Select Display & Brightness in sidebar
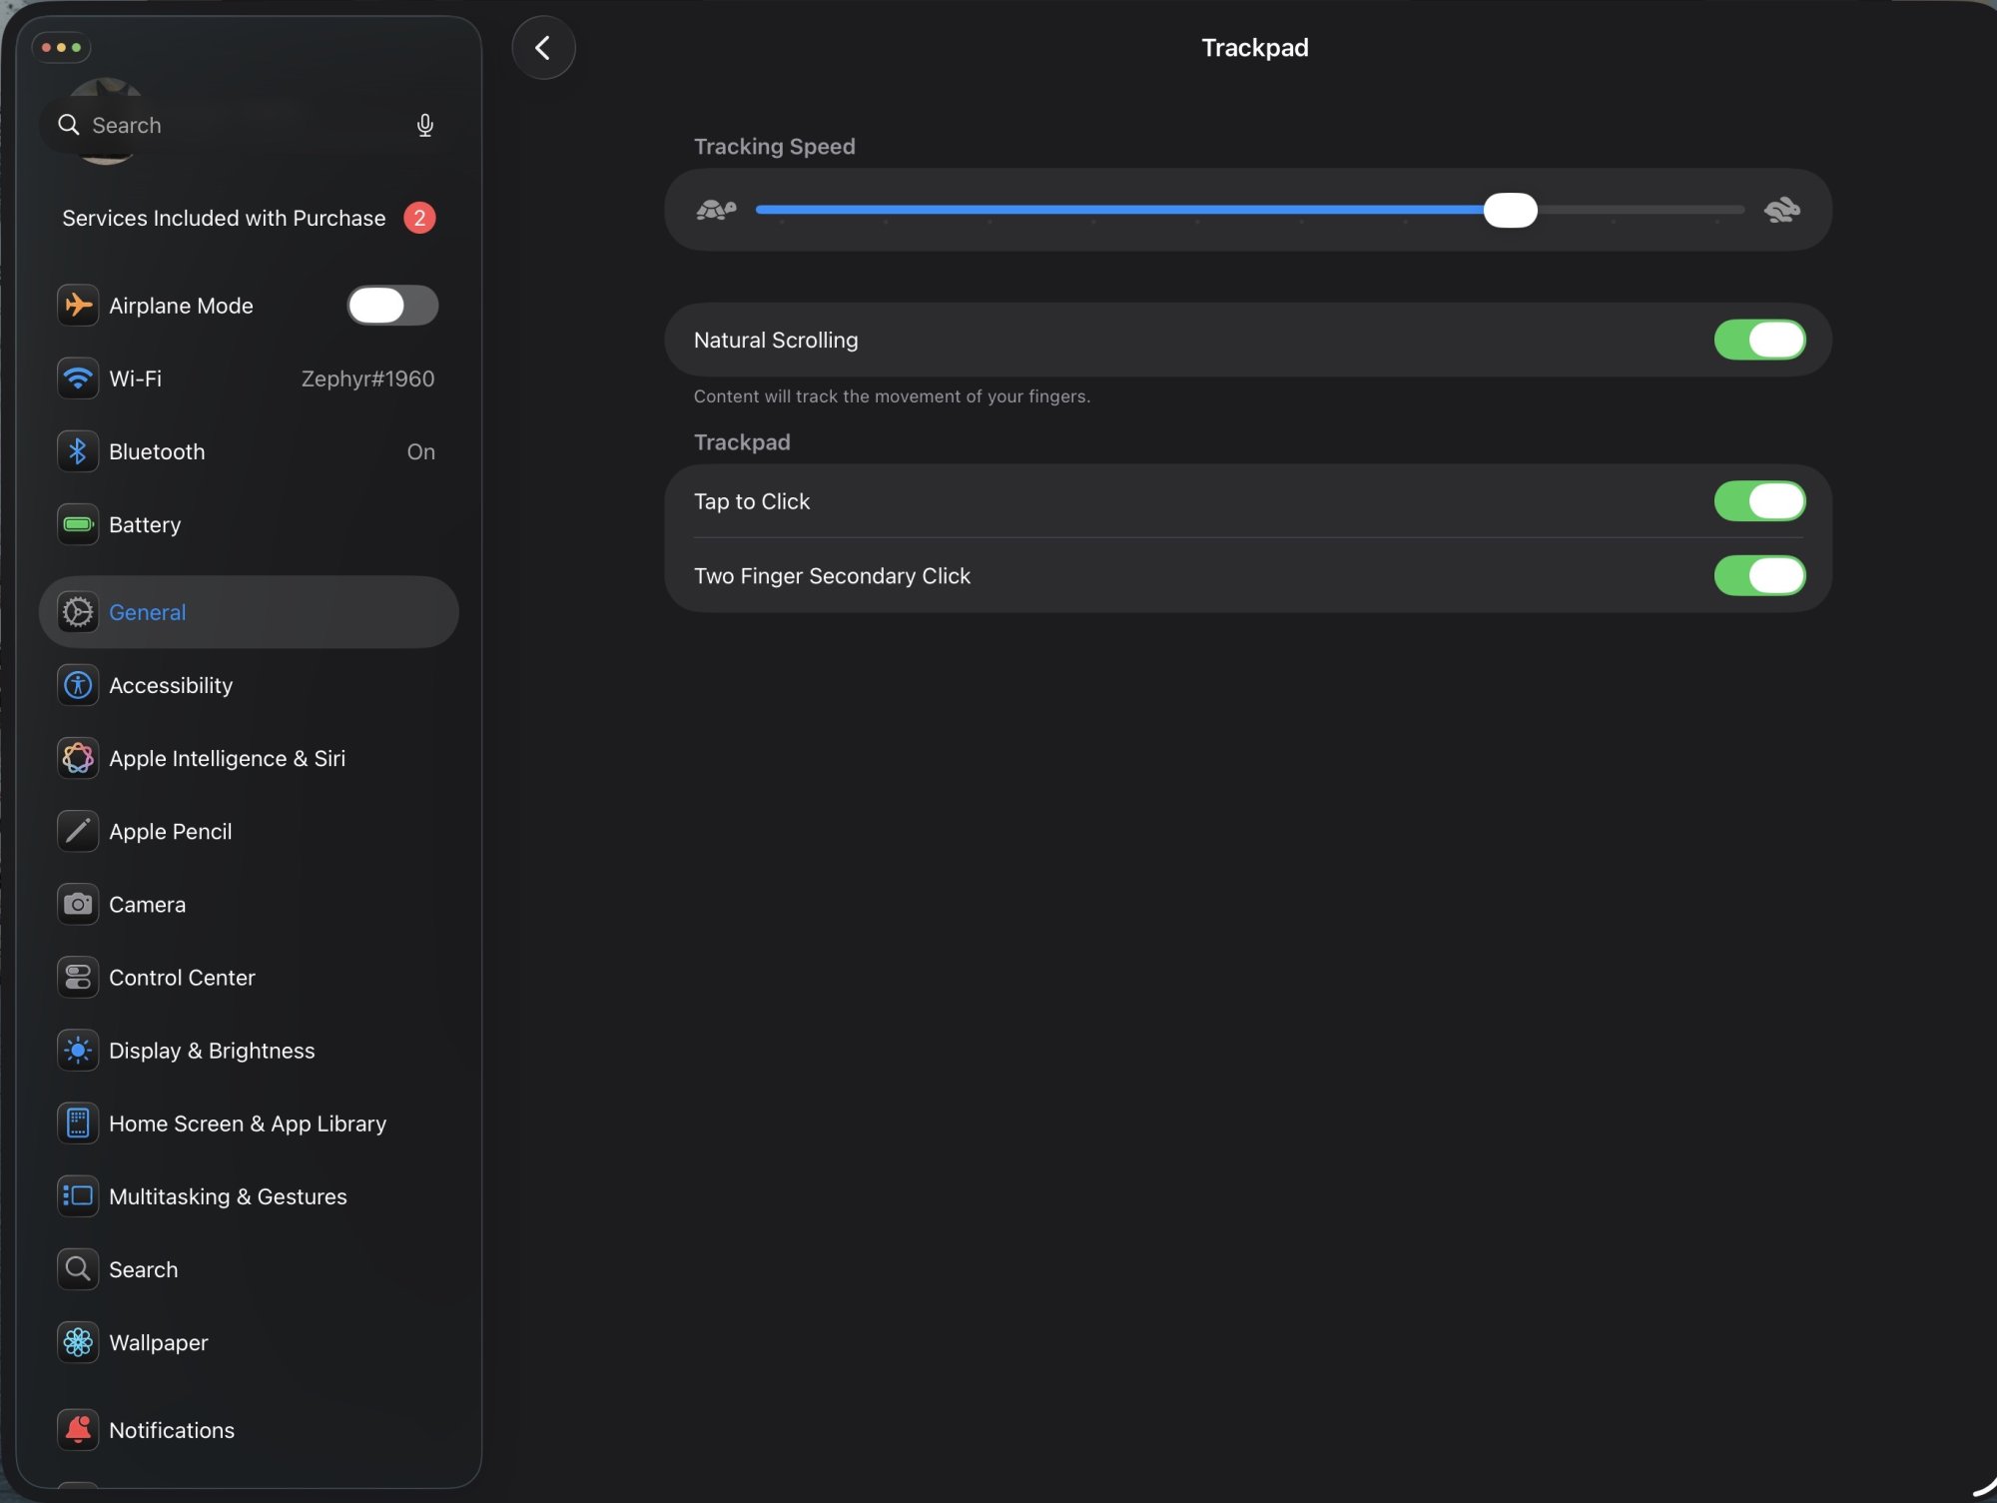The image size is (1997, 1503). (212, 1051)
